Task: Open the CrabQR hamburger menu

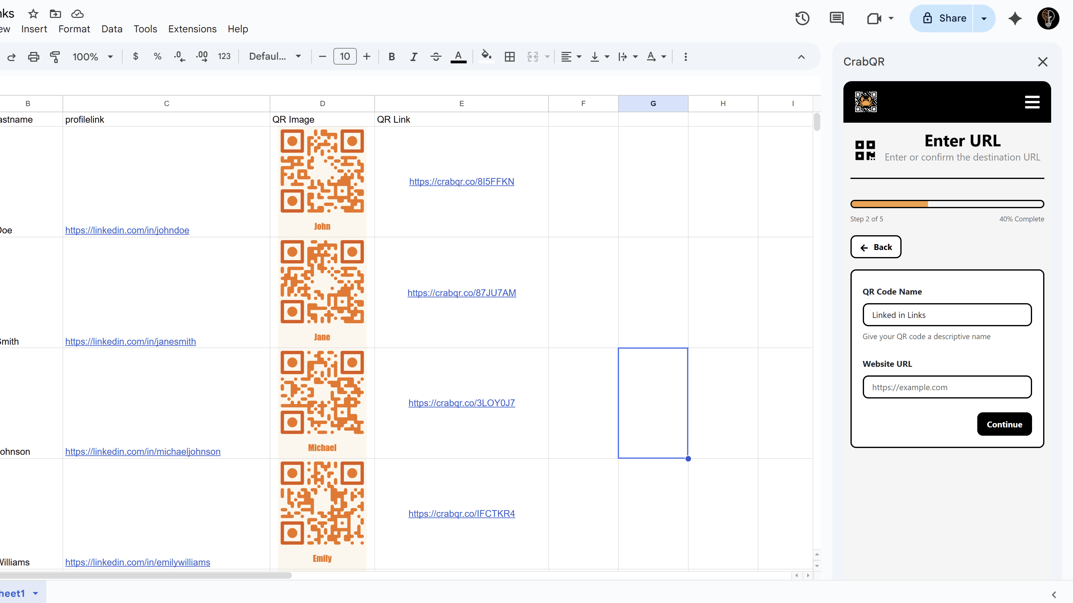Action: [1033, 102]
